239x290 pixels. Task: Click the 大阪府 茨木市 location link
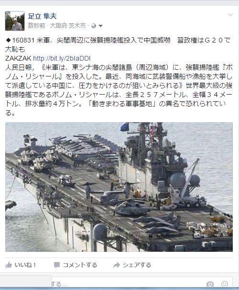(68, 26)
